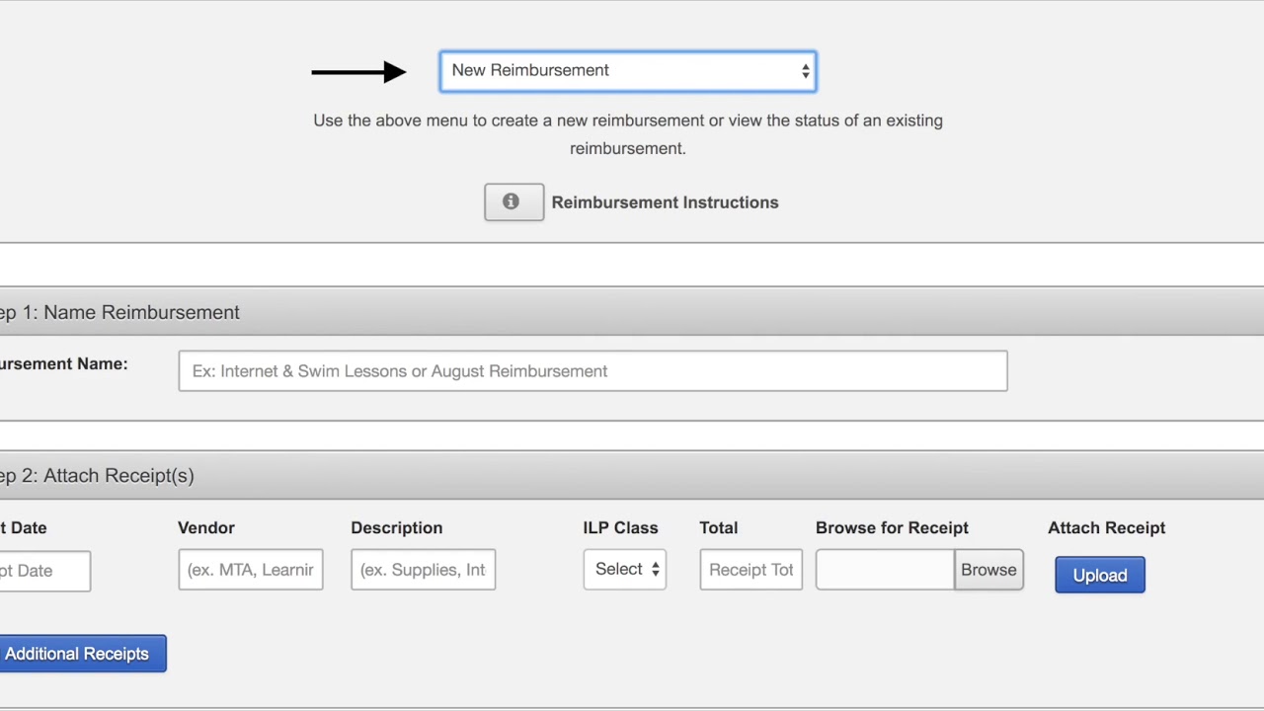Open the New Reimbursement dropdown menu
Image resolution: width=1264 pixels, height=711 pixels.
pos(628,71)
